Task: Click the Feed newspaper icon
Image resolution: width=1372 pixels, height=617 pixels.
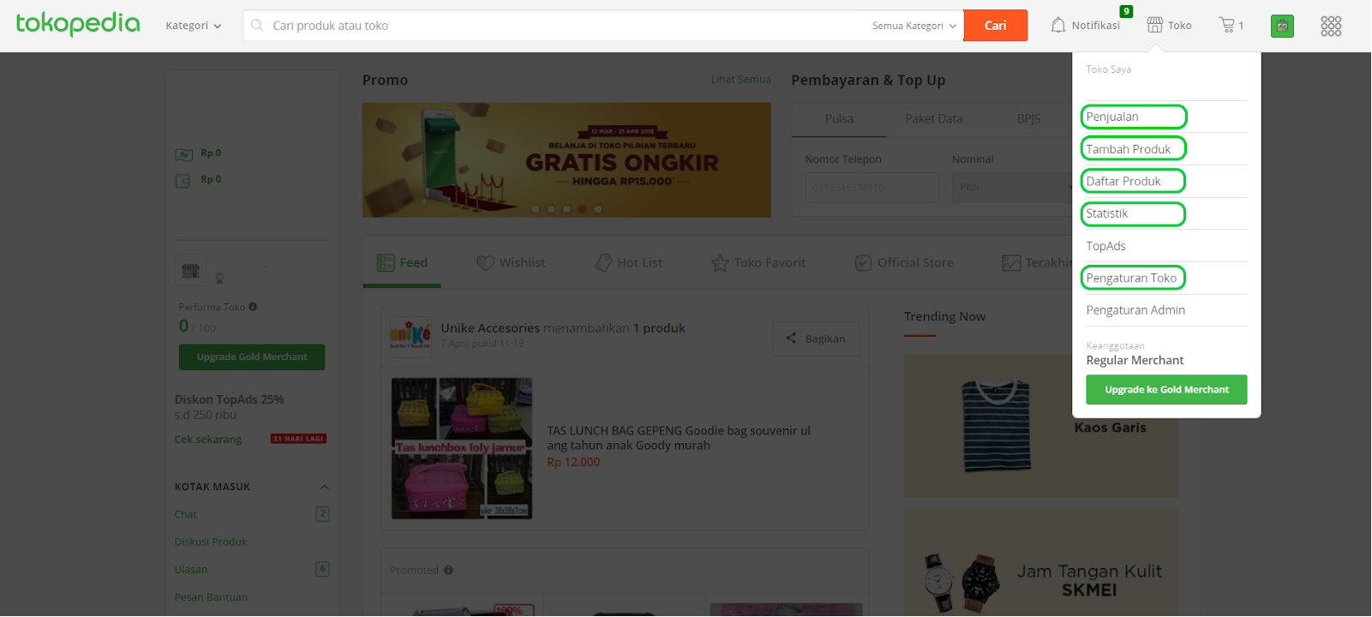Action: pyautogui.click(x=386, y=263)
